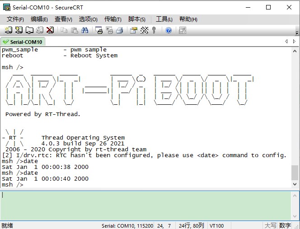The image size is (300, 229).
Task: Click green check mark on Serial-COM10 tab
Action: (x=6, y=42)
